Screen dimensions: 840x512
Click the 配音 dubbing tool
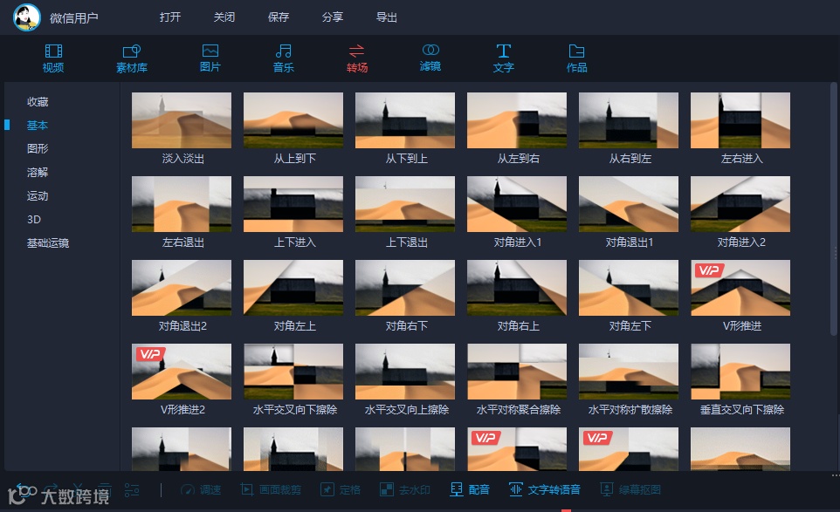click(x=470, y=489)
